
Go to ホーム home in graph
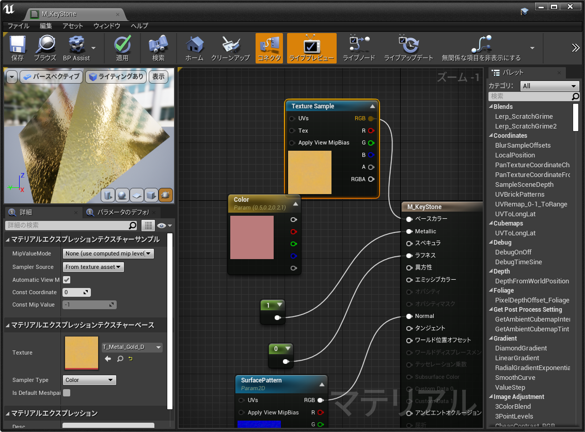(194, 49)
